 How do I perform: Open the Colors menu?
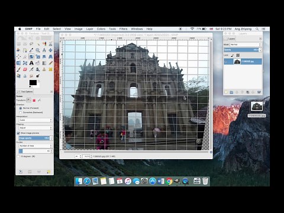click(101, 29)
